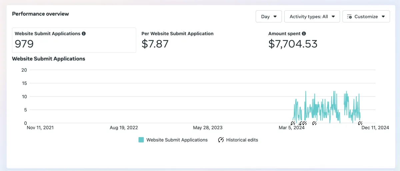Select the Amount spent $7,704.53 metric

(293, 40)
